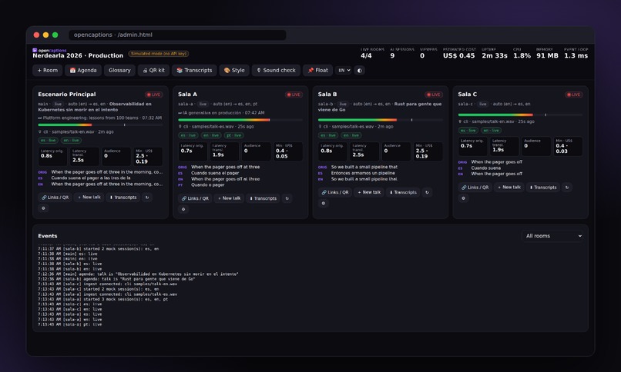Start the Sound check

click(x=276, y=70)
